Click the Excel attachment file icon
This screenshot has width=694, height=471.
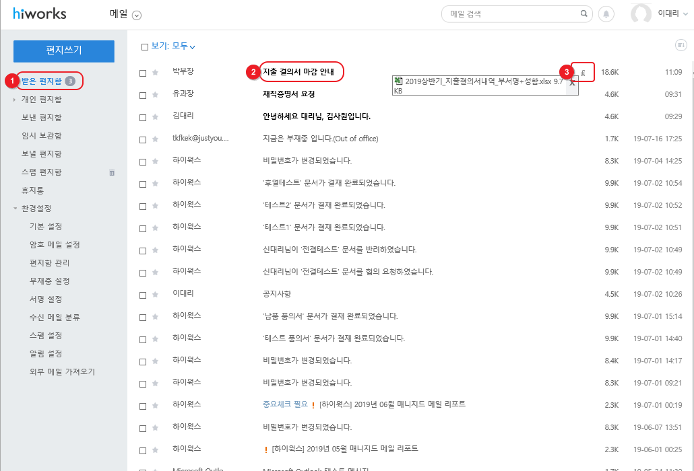coord(398,81)
